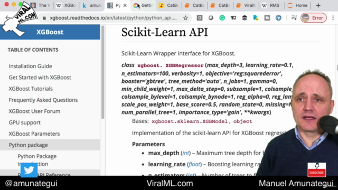Switch to the ViralM tab

point(246,5)
